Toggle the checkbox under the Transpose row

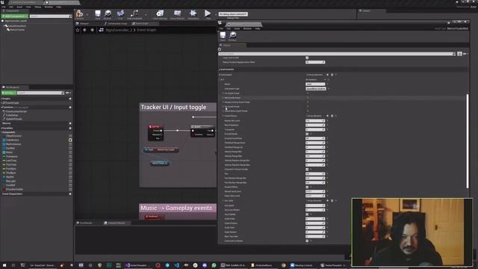307,134
